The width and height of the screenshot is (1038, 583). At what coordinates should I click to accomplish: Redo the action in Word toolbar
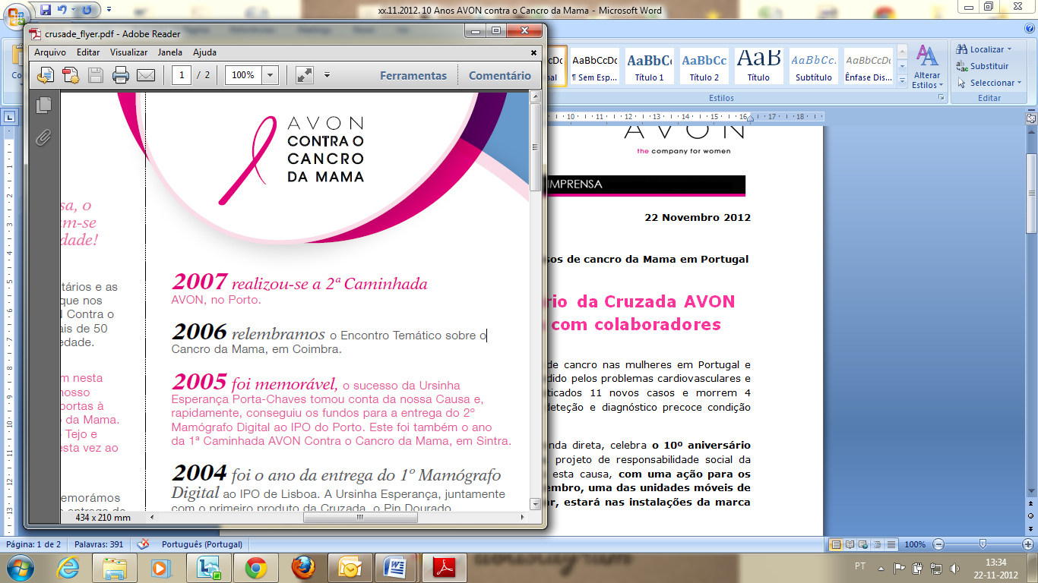87,10
